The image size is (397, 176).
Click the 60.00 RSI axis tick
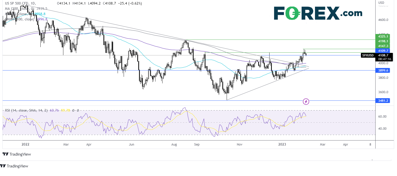coord(382,117)
